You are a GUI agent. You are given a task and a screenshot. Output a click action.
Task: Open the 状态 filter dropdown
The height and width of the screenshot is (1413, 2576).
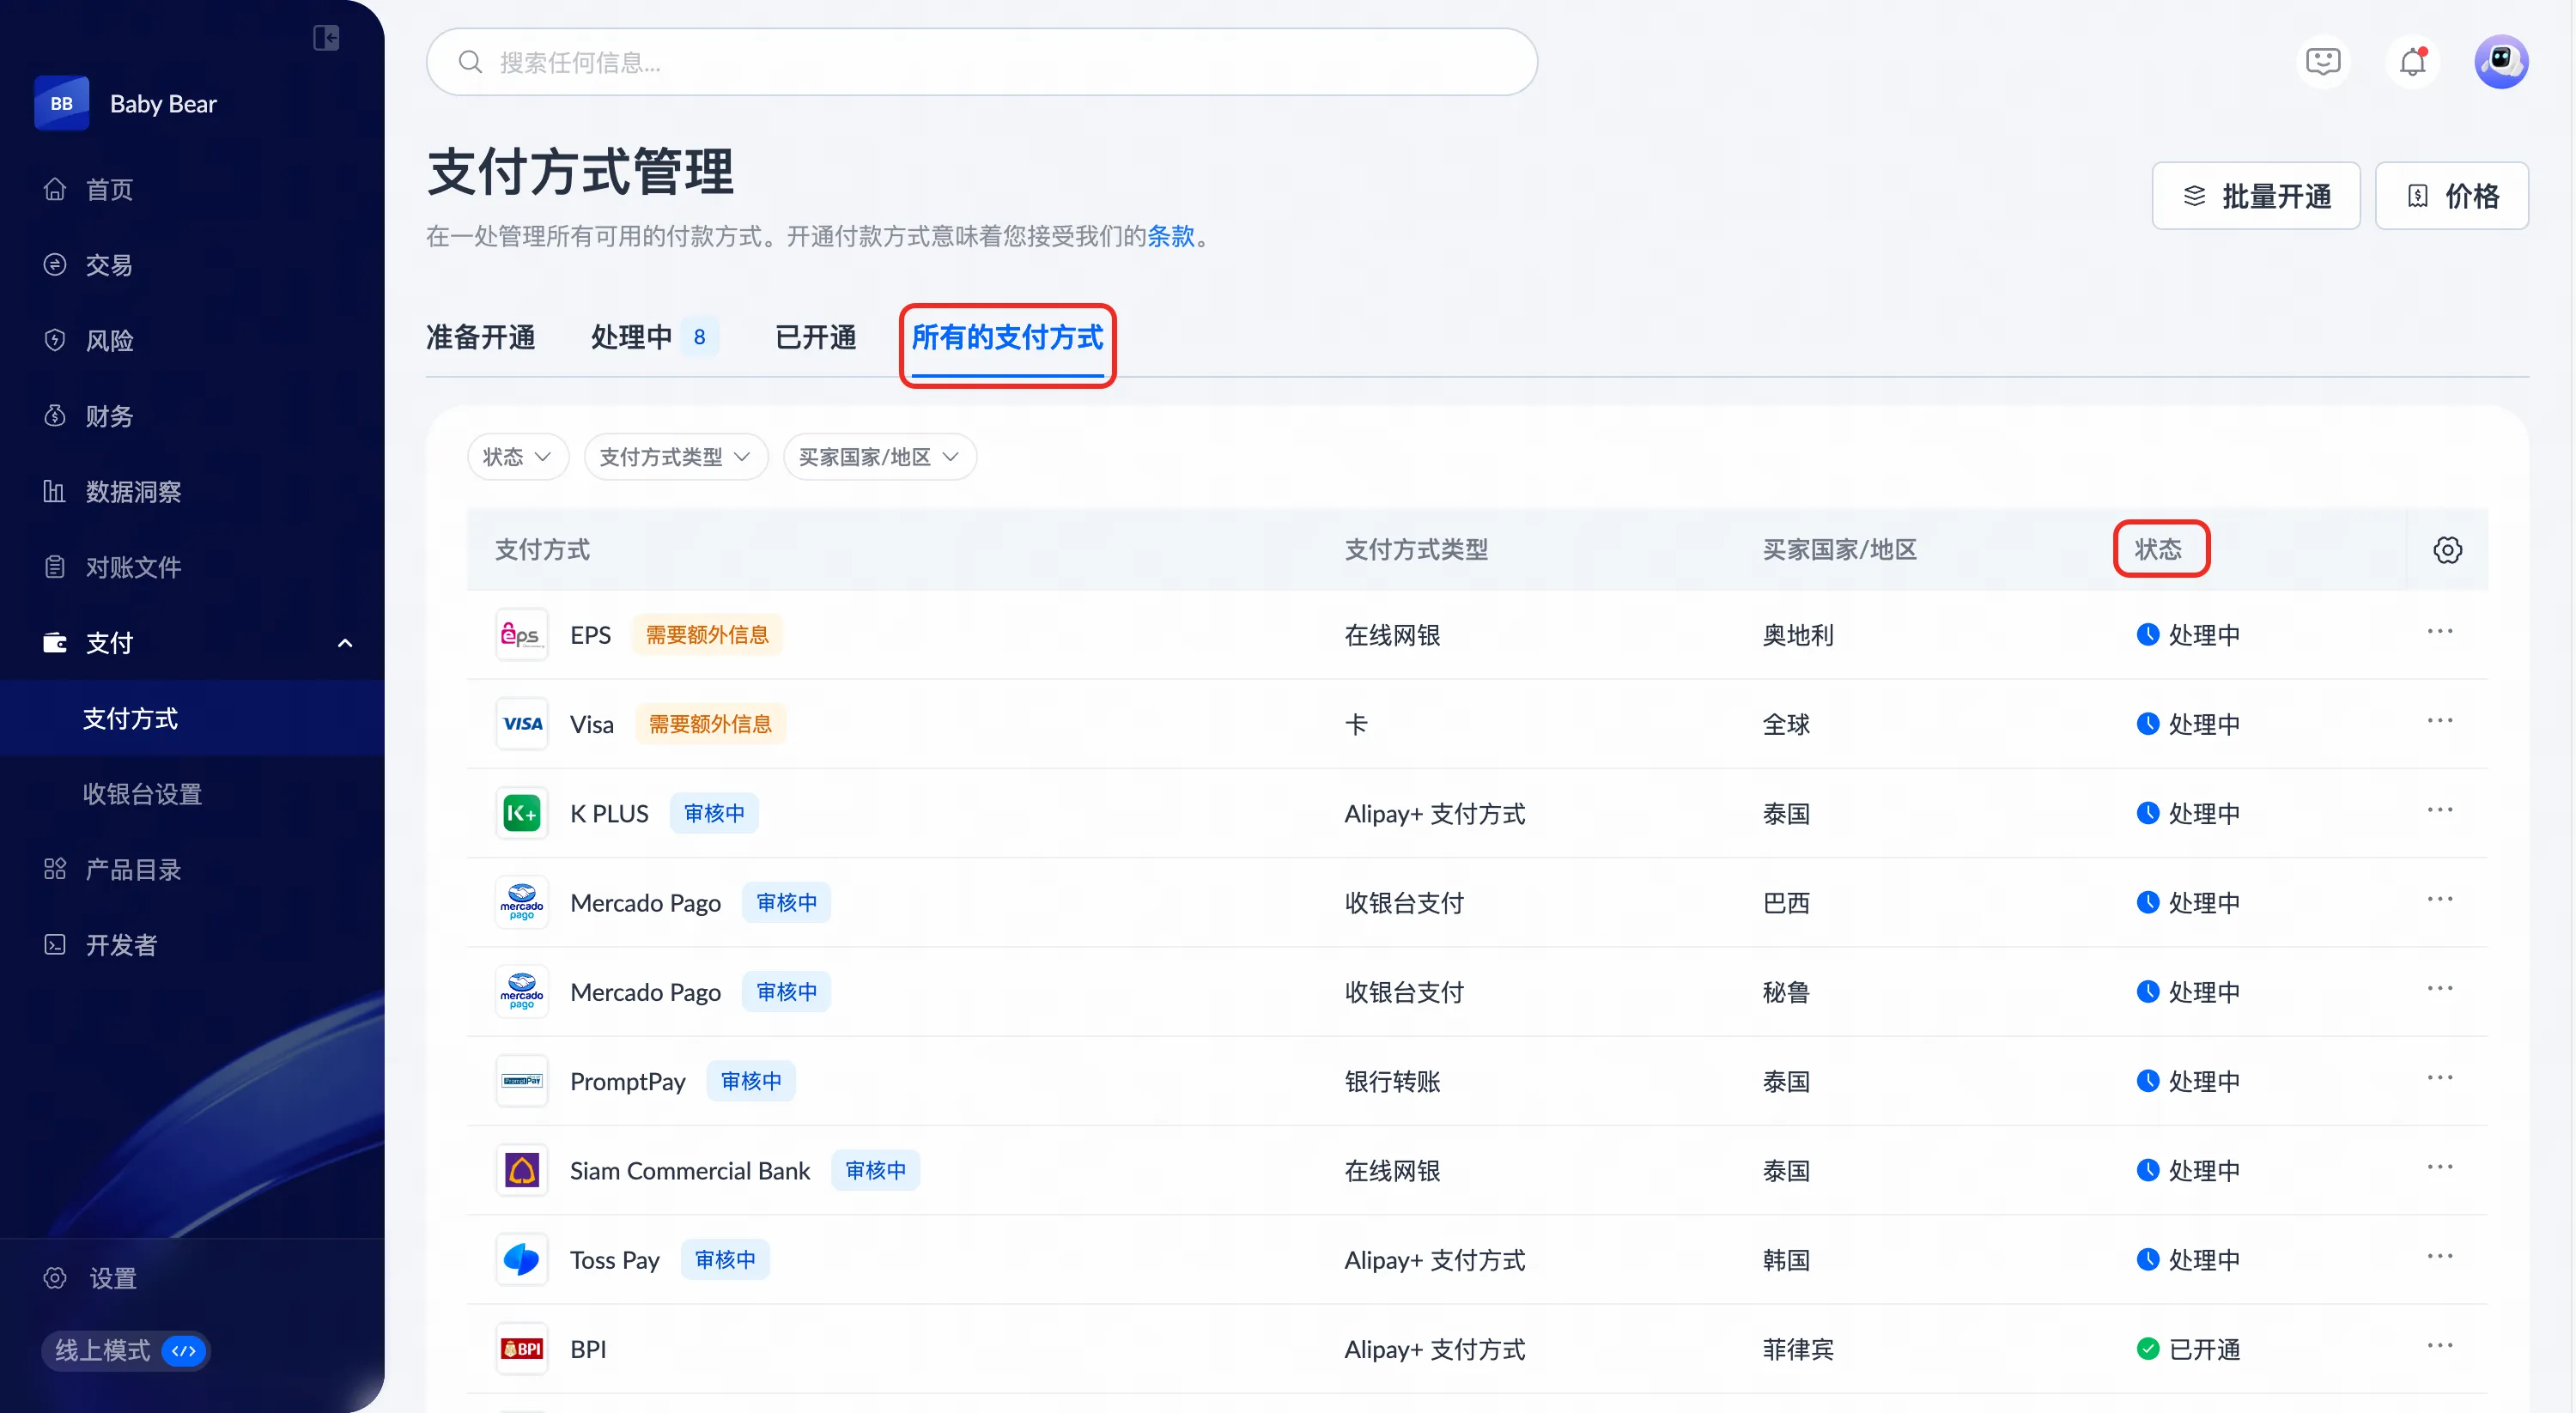[517, 457]
